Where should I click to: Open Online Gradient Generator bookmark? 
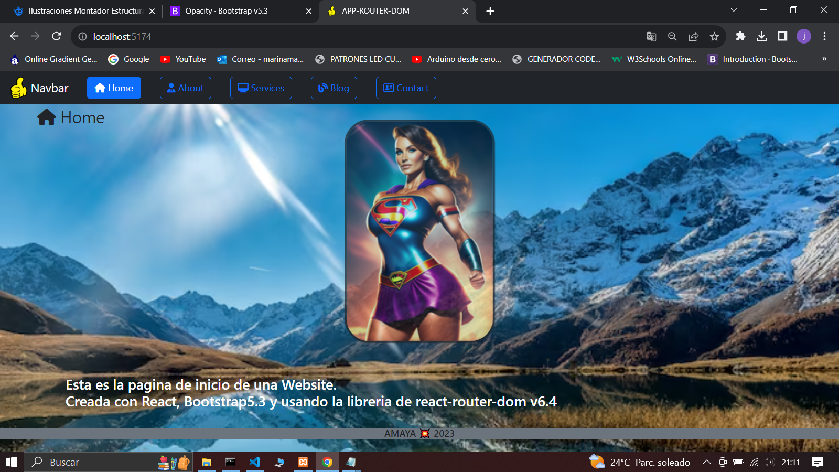click(55, 59)
